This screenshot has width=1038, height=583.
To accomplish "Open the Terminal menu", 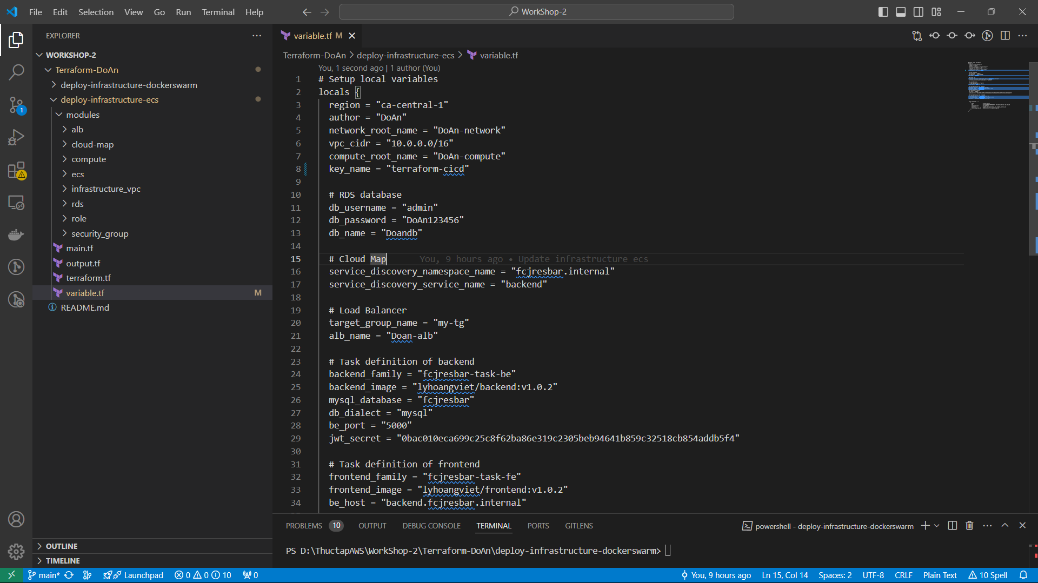I will 218,12.
